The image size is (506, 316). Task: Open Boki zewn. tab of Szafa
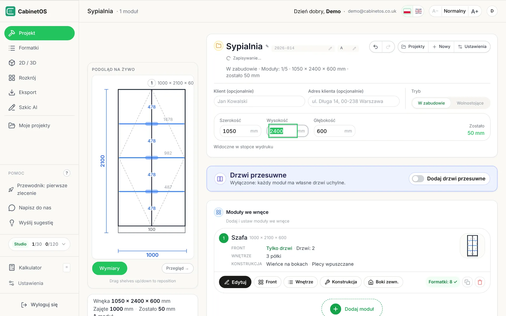click(383, 282)
